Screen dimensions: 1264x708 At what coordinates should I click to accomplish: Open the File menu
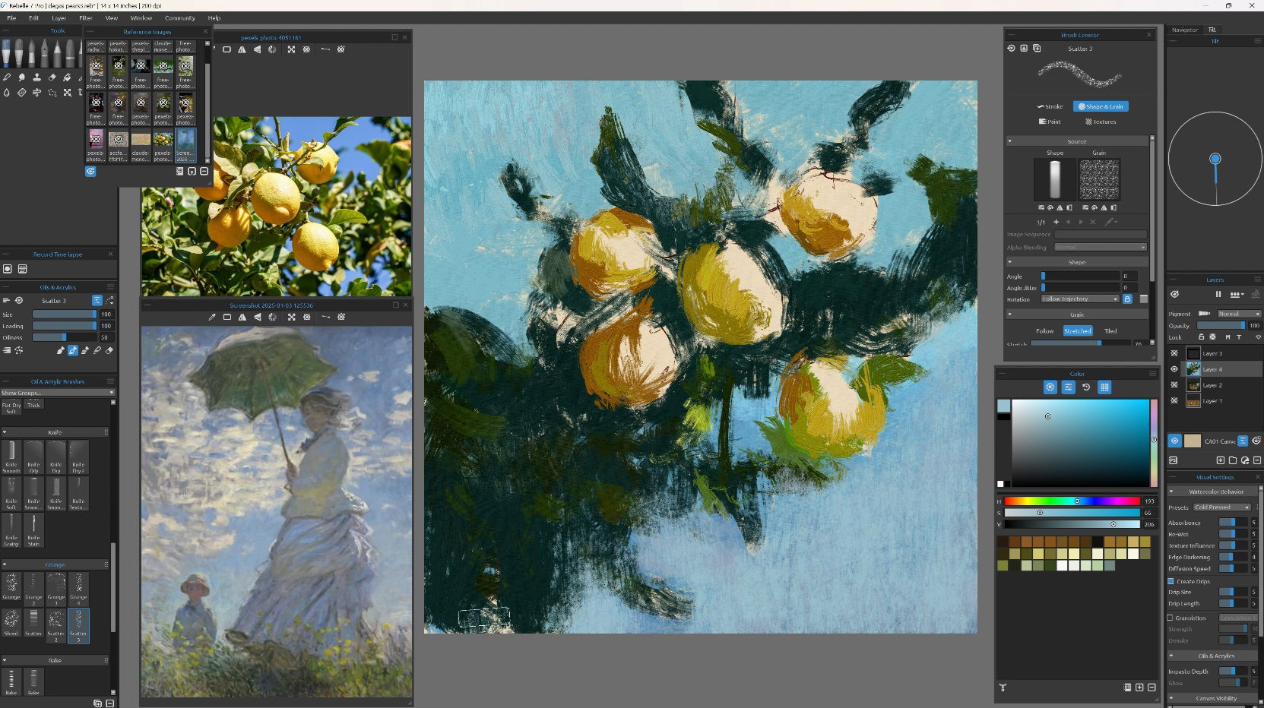(x=11, y=17)
